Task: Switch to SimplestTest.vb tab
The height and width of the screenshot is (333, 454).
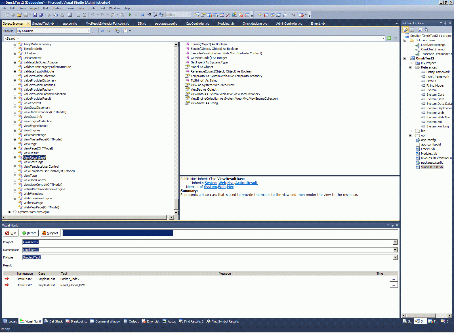Action: click(x=43, y=24)
